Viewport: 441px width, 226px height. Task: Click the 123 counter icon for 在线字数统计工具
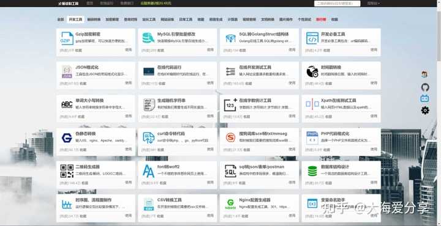(x=231, y=104)
